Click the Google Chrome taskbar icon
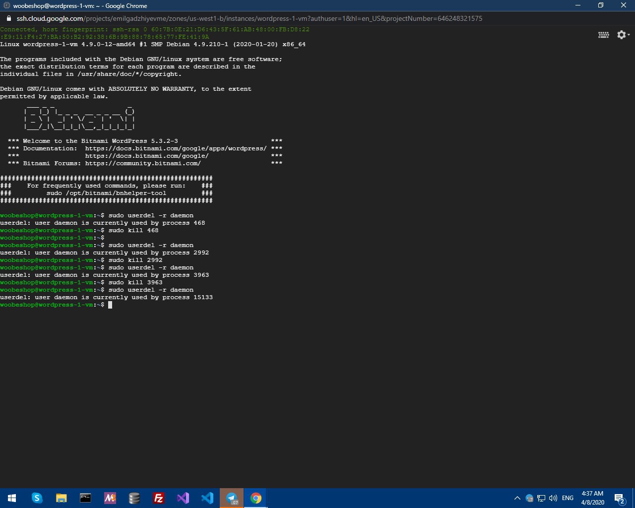Screen dimensions: 635x508 click(x=256, y=498)
